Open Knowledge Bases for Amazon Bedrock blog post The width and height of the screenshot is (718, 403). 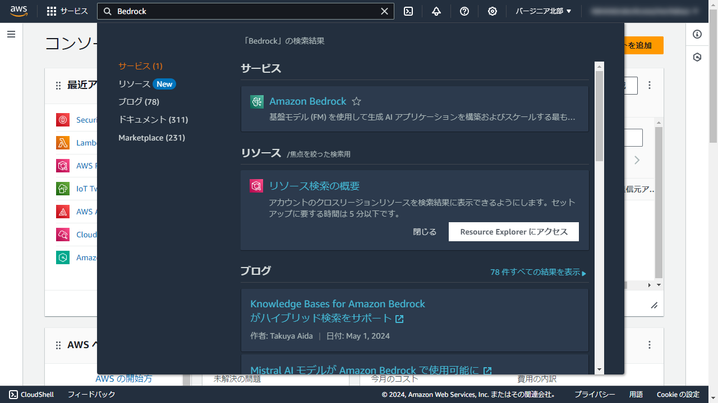point(338,311)
